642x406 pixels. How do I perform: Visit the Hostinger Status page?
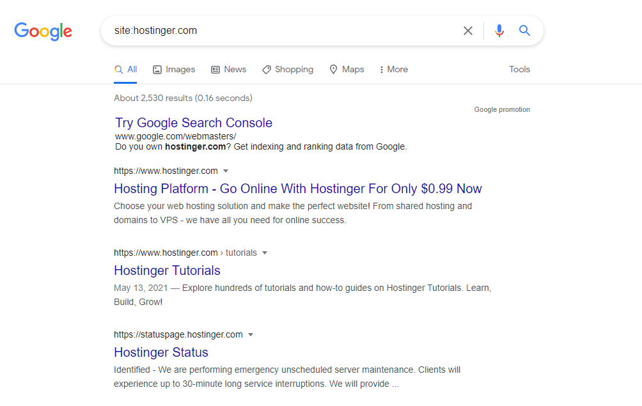[x=160, y=352]
